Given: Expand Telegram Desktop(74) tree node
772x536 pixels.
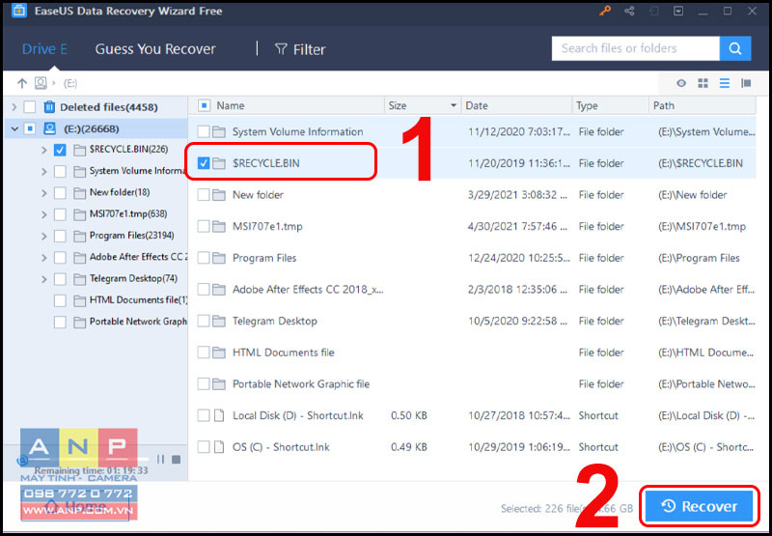Looking at the screenshot, I should click(44, 279).
